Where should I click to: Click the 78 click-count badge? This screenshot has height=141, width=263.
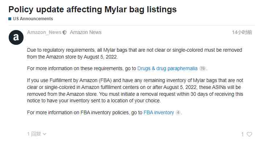(x=203, y=68)
